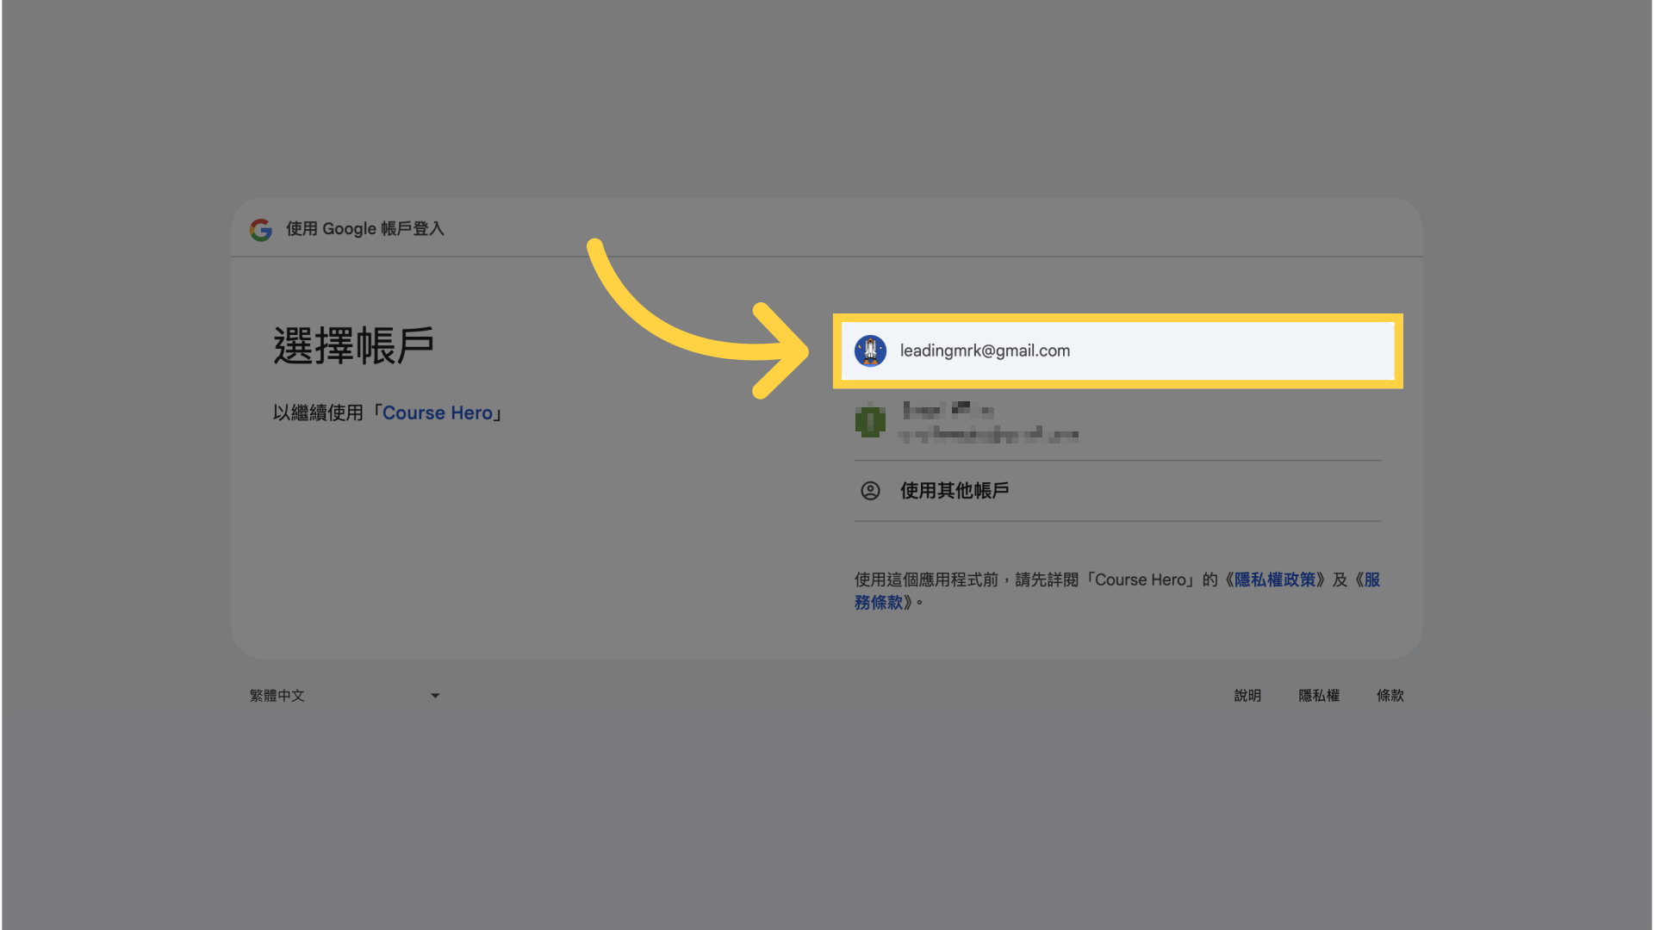Click the leadingmrk account avatar

[870, 350]
